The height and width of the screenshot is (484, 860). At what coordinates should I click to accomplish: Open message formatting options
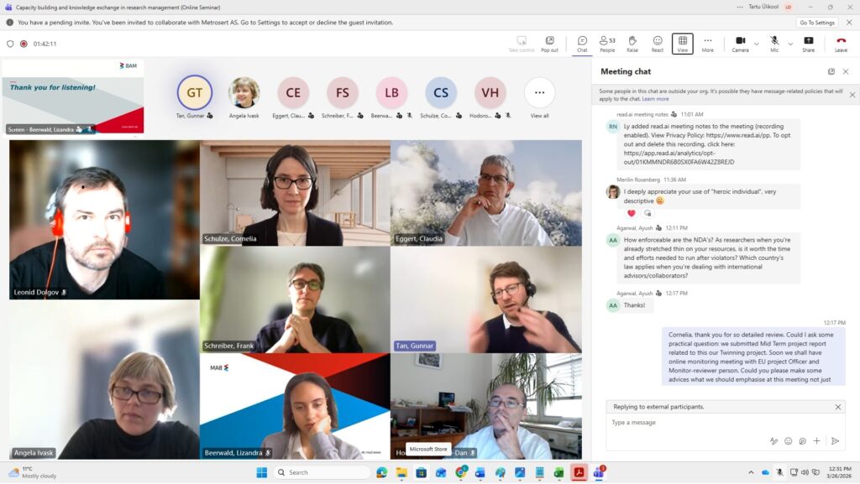773,440
